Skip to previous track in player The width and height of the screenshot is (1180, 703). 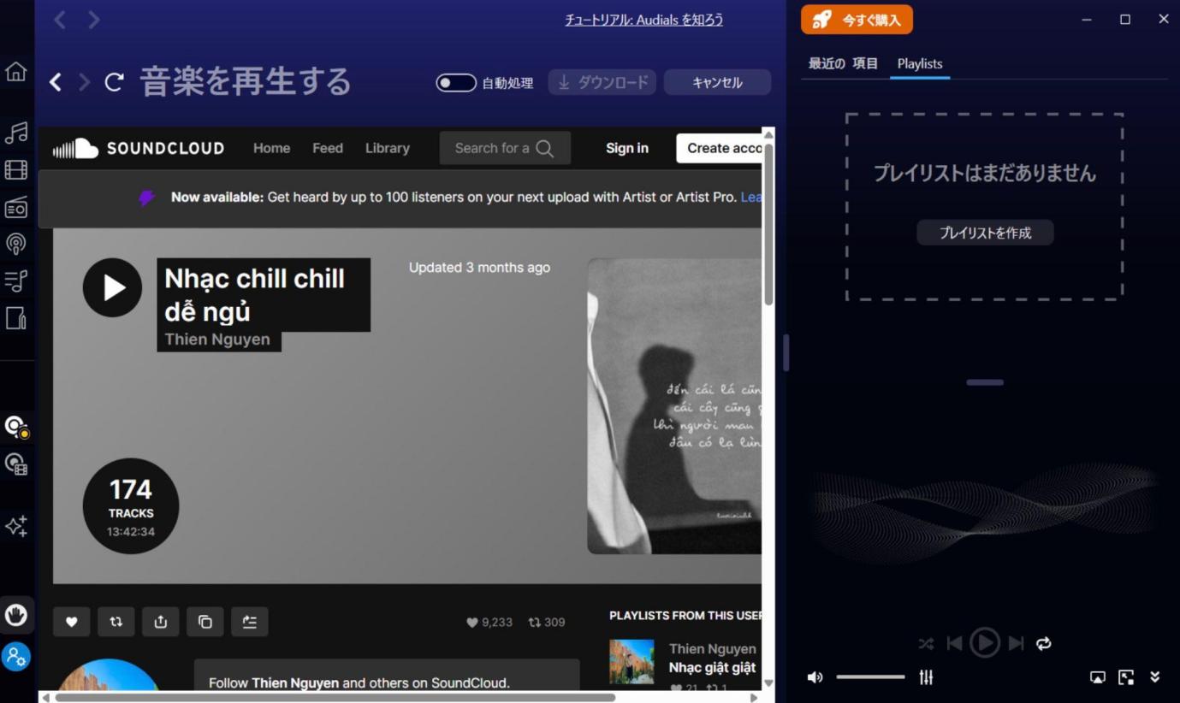(955, 643)
